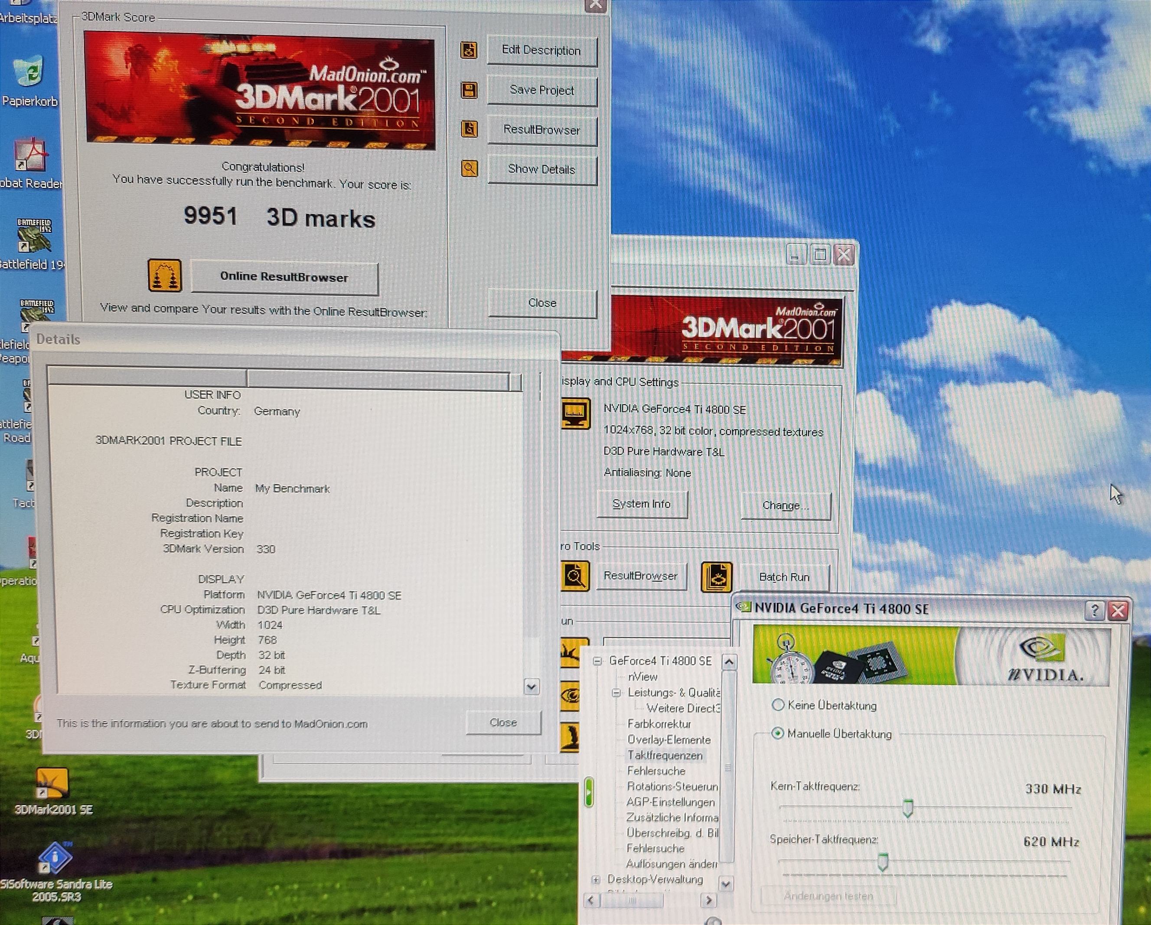Click left arrow of NVIDIA tree horizontal scrollbar
This screenshot has height=925, width=1151.
(x=591, y=900)
